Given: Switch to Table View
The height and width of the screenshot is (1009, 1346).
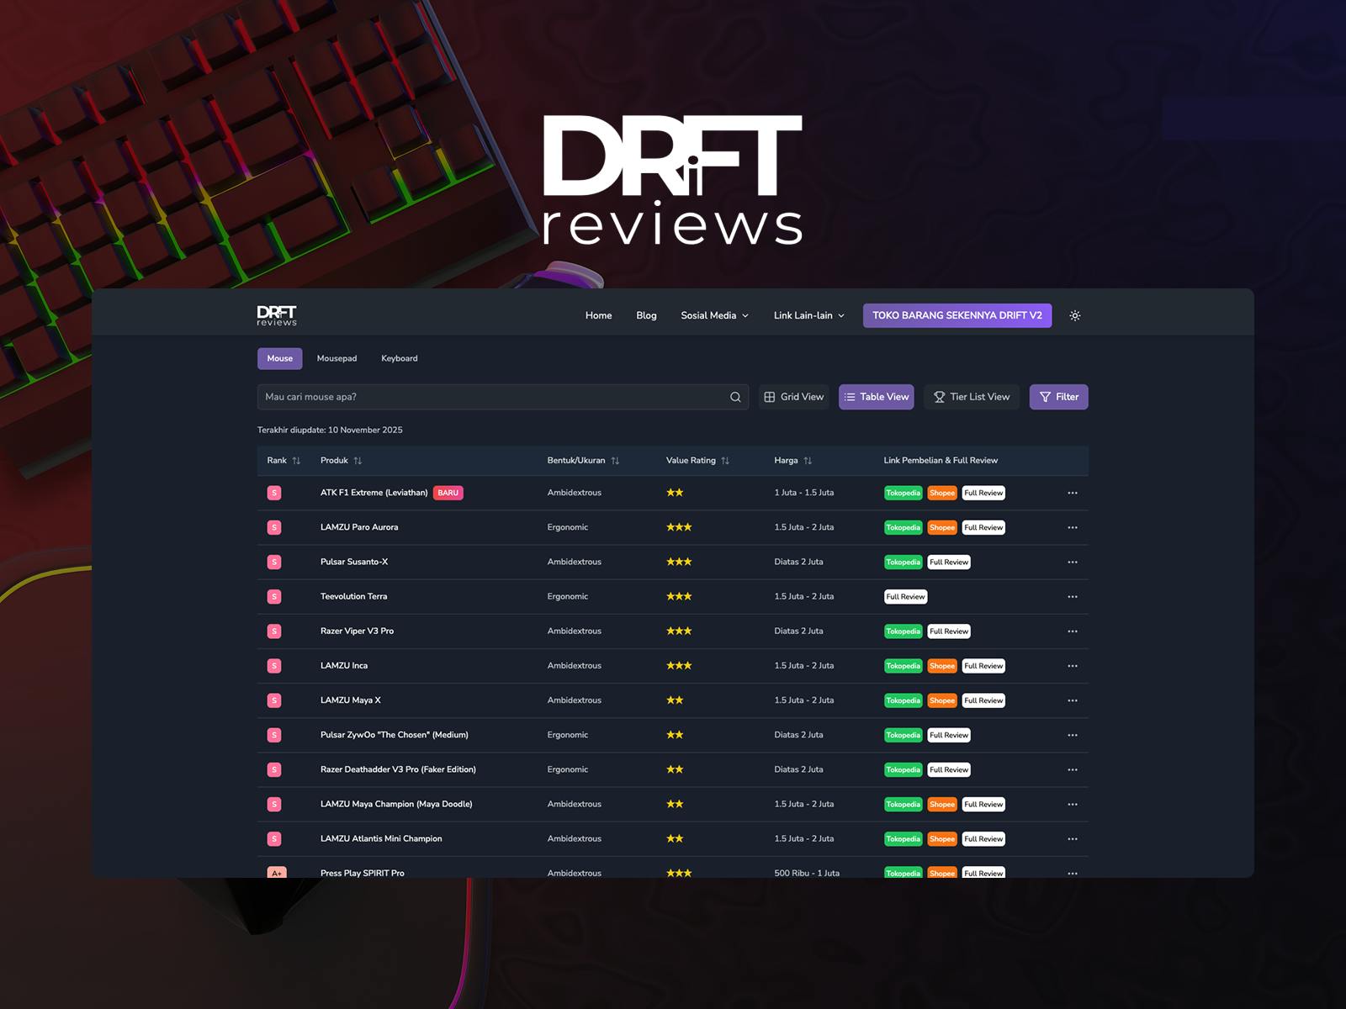Looking at the screenshot, I should coord(877,397).
